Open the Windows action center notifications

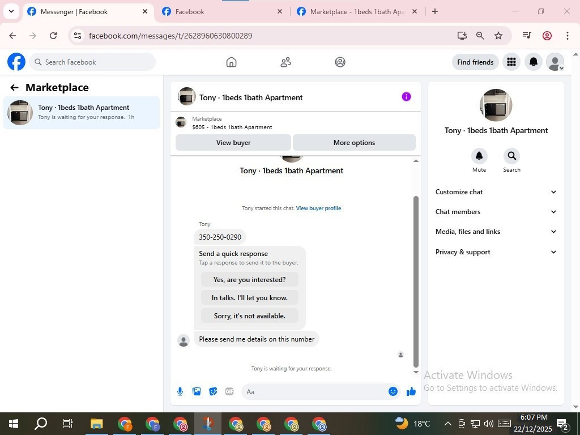click(562, 424)
